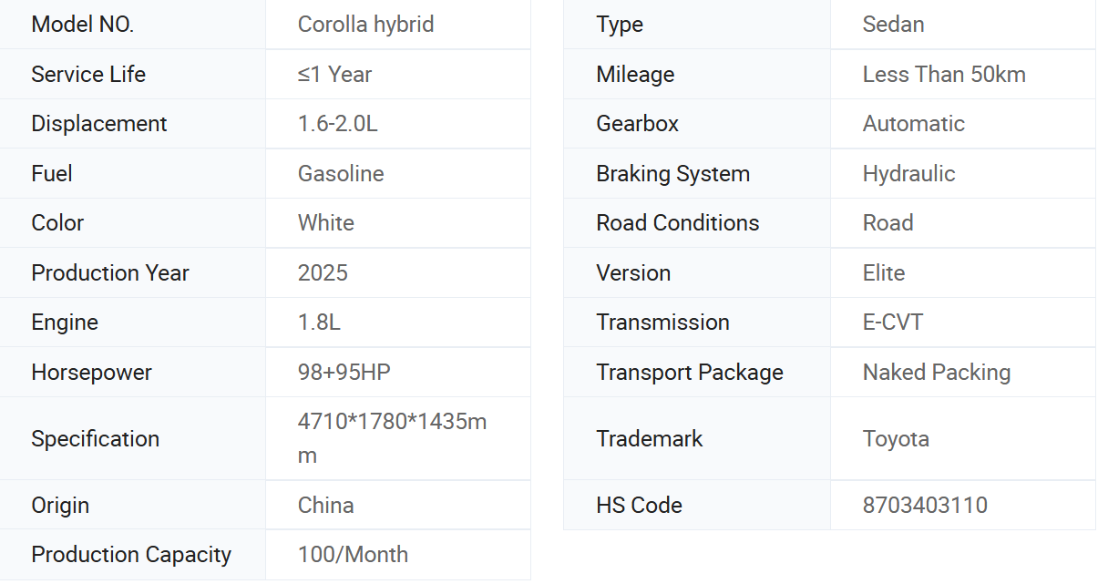
Task: Select the 100/Month production capacity value
Action: 353,555
